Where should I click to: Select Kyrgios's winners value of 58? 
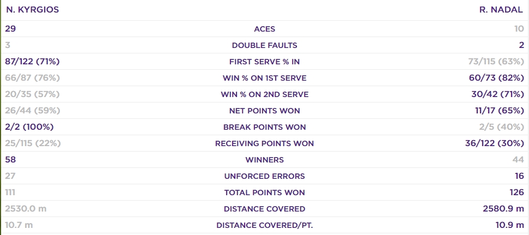pos(11,160)
